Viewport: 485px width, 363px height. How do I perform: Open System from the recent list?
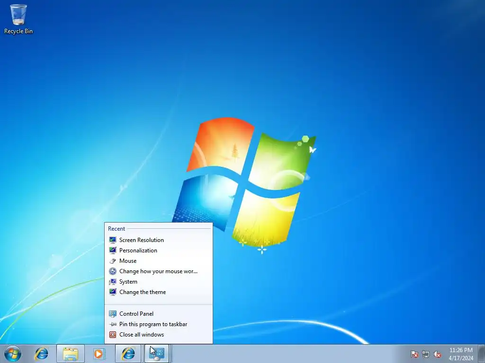pyautogui.click(x=158, y=282)
